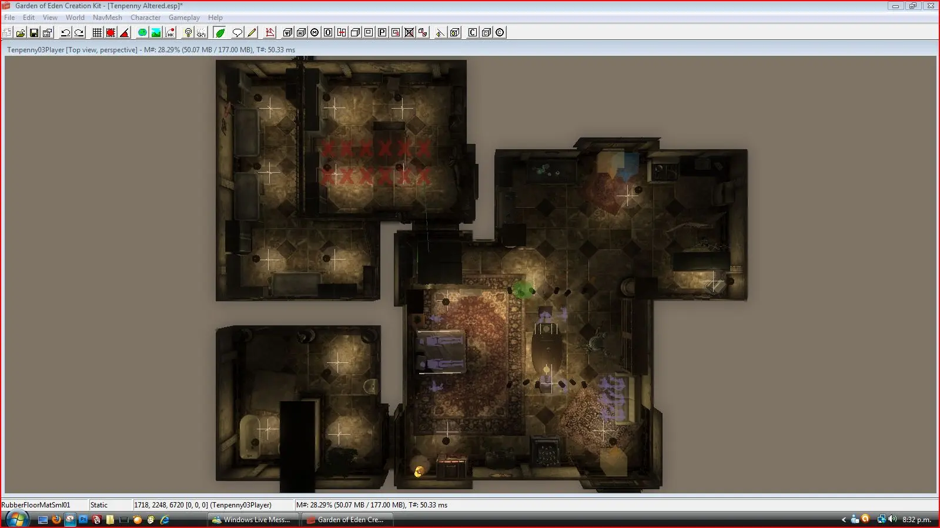Click the render window title 'Tenpenny03Player [Top view, perspective]'
The width and height of the screenshot is (940, 528).
tap(72, 50)
